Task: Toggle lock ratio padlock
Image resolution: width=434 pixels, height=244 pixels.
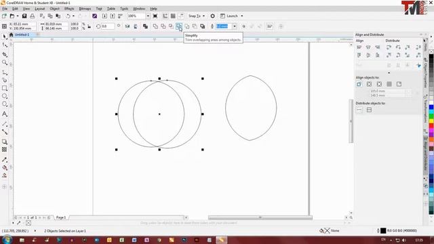Action: pos(89,26)
